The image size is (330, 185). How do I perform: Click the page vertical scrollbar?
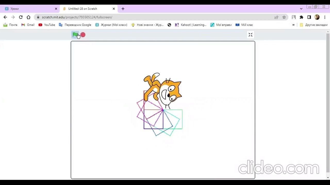click(x=328, y=103)
